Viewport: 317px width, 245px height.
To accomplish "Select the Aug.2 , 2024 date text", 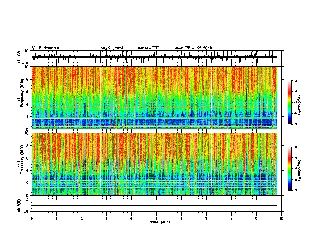I will point(112,48).
